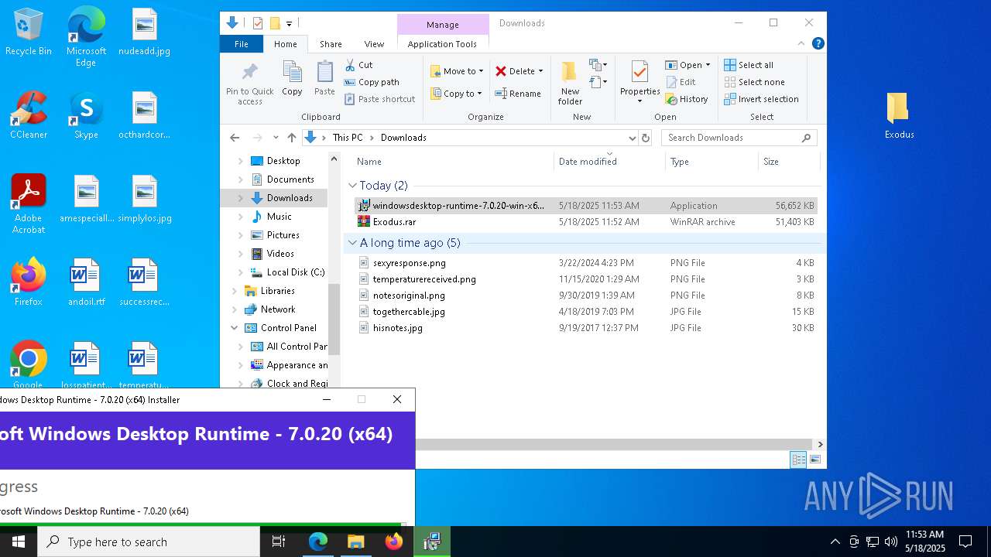991x557 pixels.
Task: Open Move to dropdown
Action: coord(457,71)
